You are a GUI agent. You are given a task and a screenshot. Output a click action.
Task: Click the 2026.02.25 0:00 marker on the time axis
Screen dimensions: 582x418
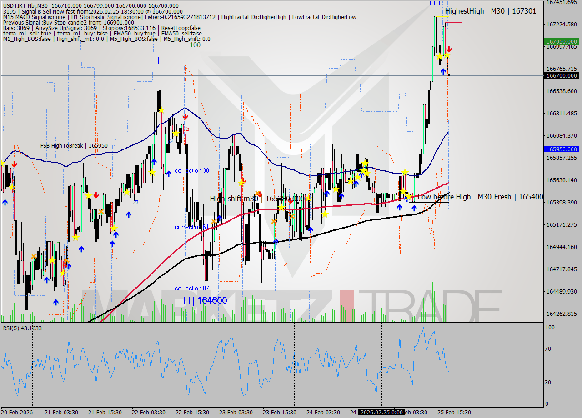[x=383, y=413]
